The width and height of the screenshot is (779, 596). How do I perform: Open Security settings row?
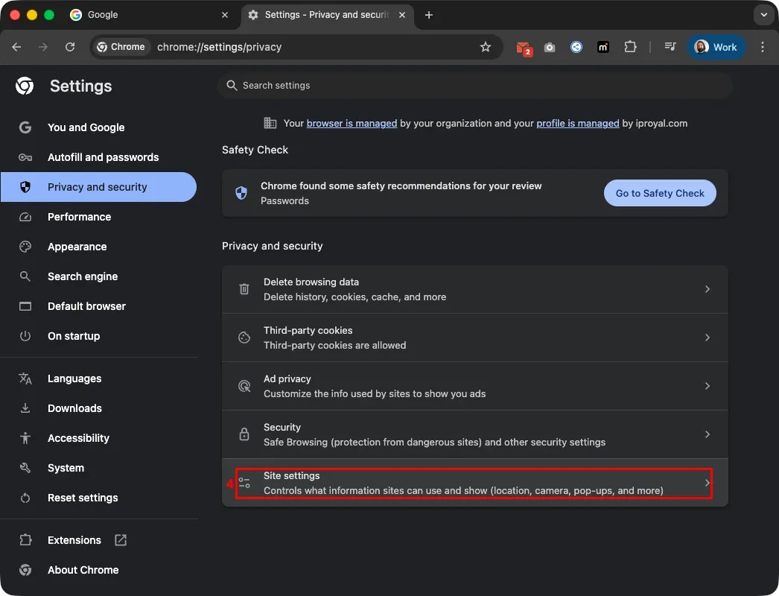pyautogui.click(x=474, y=434)
